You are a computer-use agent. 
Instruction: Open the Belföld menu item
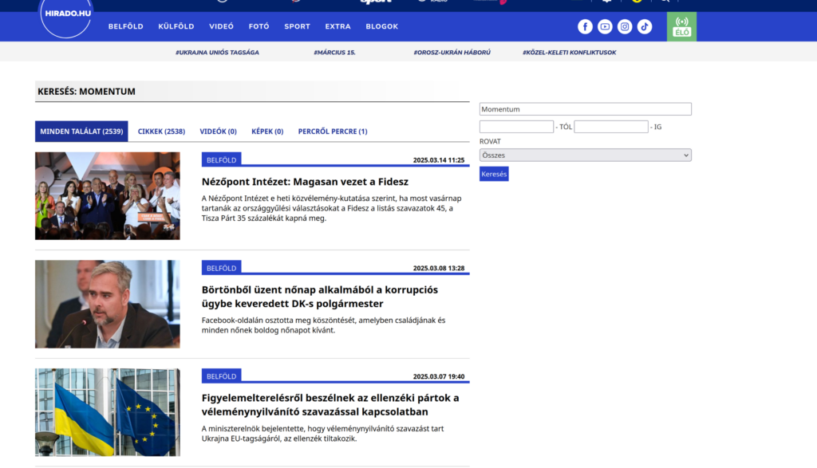(126, 26)
